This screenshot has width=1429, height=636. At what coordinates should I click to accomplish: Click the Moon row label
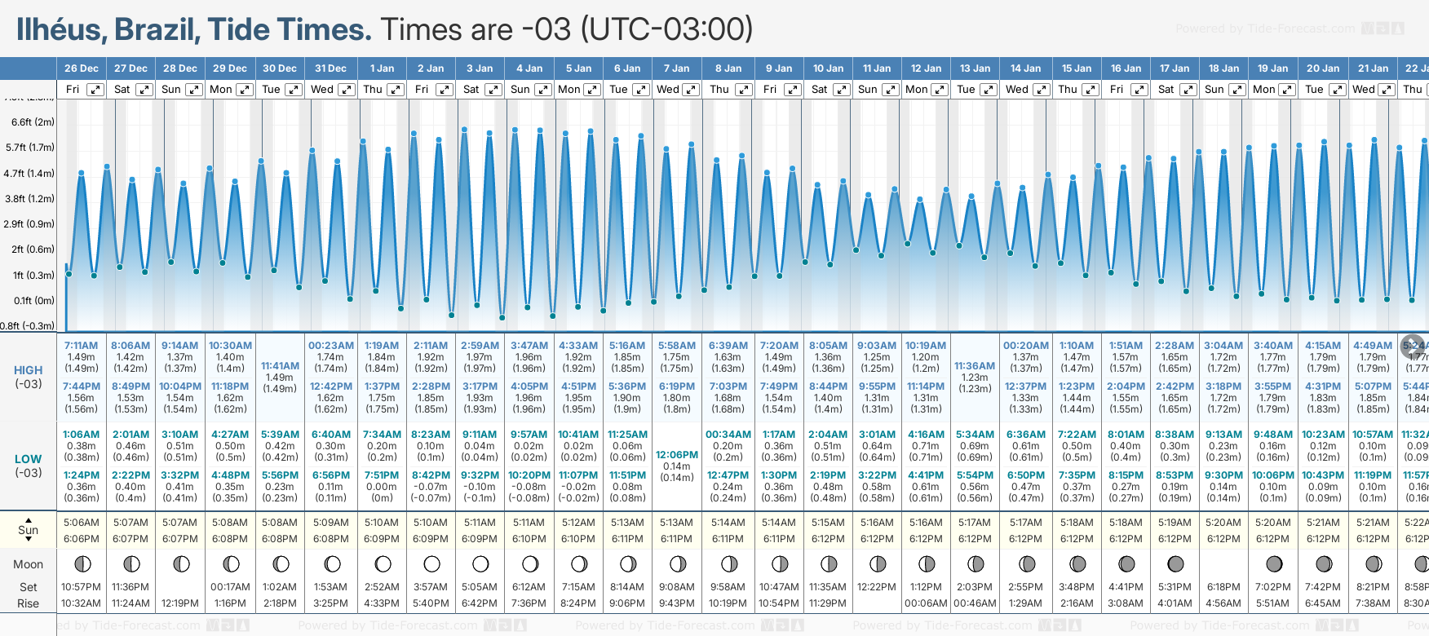point(29,564)
